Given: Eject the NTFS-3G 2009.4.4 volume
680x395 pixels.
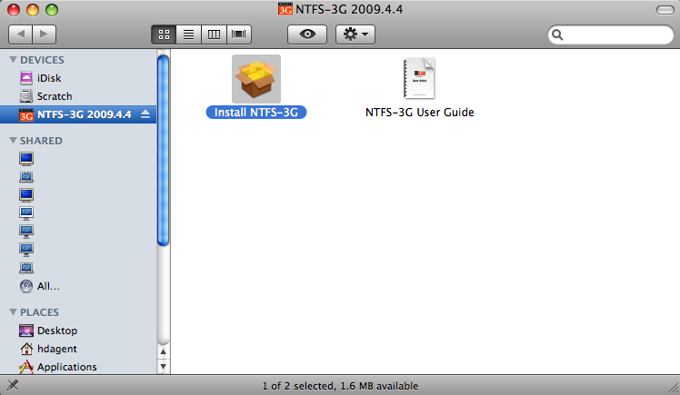Looking at the screenshot, I should click(x=145, y=114).
